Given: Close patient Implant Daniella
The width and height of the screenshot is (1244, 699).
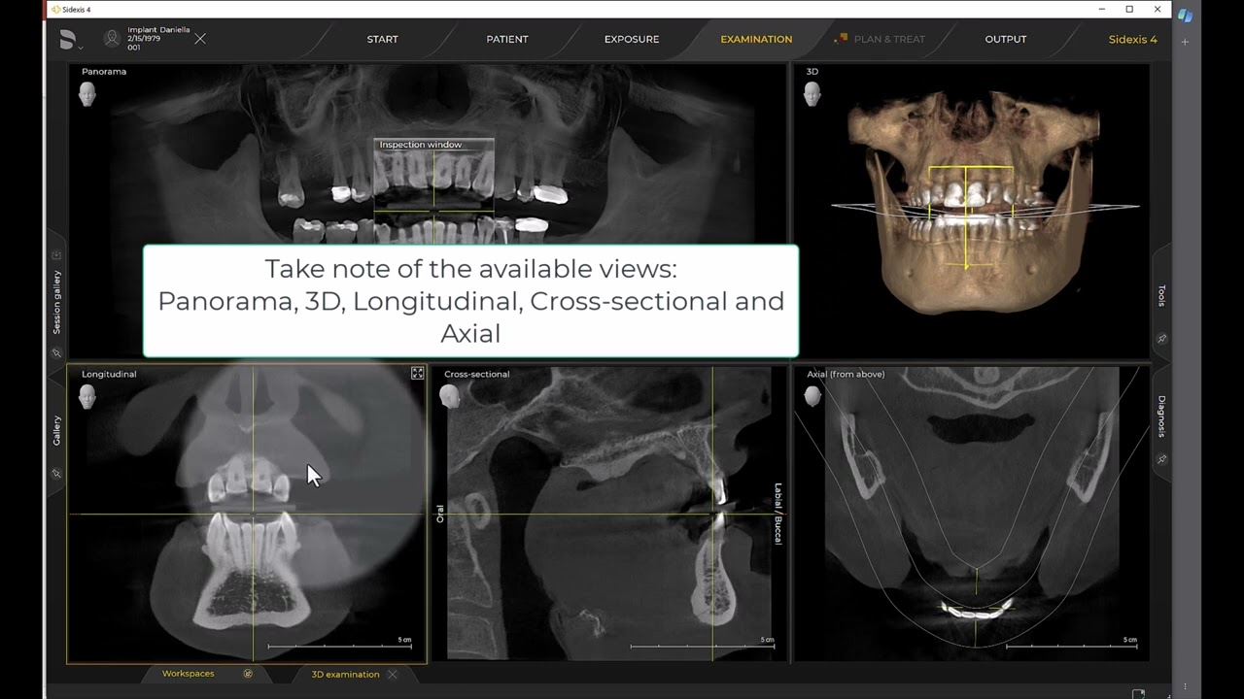Looking at the screenshot, I should [x=200, y=39].
